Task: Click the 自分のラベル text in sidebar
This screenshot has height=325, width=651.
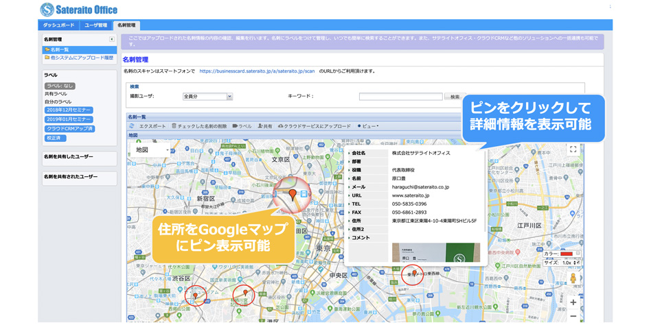Action: 58,101
